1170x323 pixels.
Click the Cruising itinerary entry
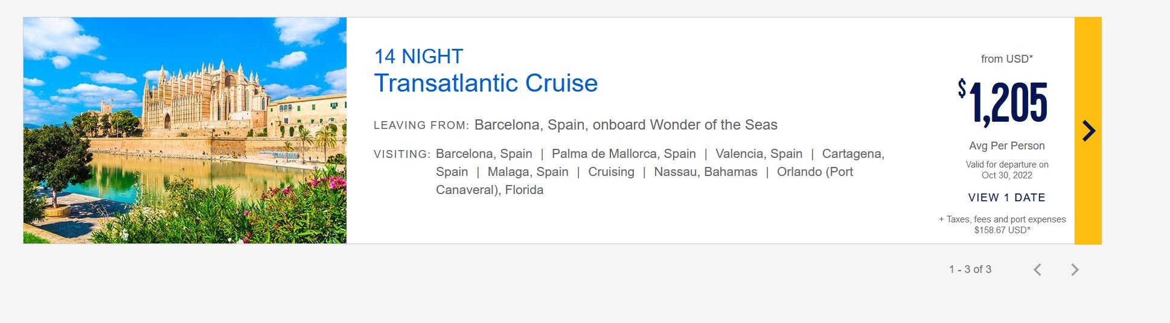[x=611, y=172]
